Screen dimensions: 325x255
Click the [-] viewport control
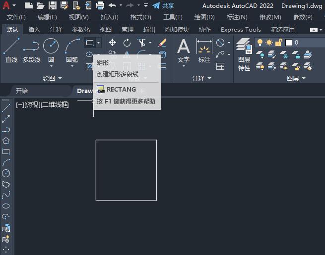tap(20, 104)
